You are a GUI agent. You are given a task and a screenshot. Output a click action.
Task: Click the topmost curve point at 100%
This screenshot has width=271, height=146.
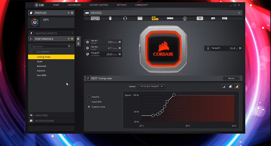[174, 95]
